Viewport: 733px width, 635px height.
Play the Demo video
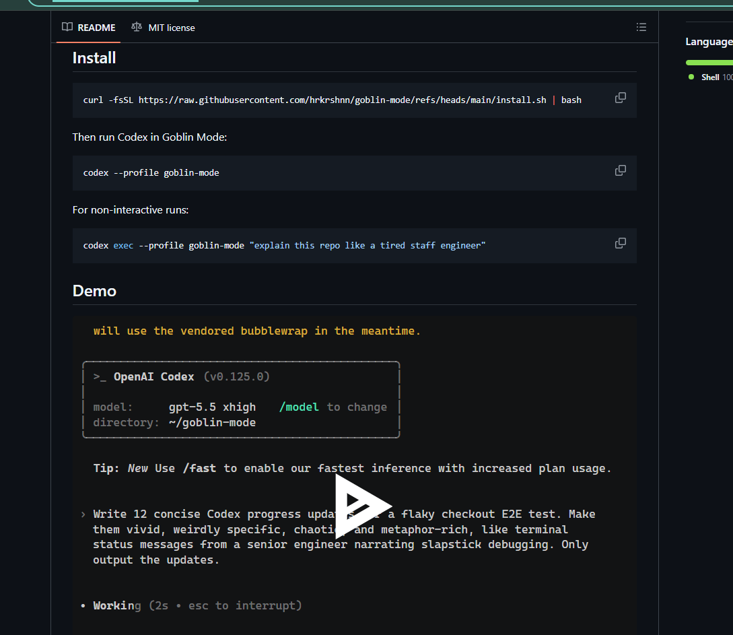point(362,506)
